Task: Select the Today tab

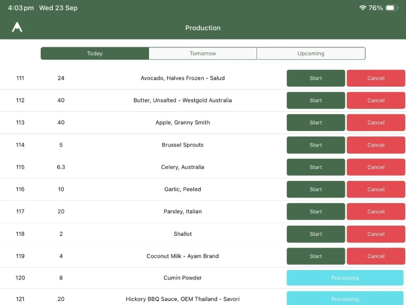Action: point(95,53)
